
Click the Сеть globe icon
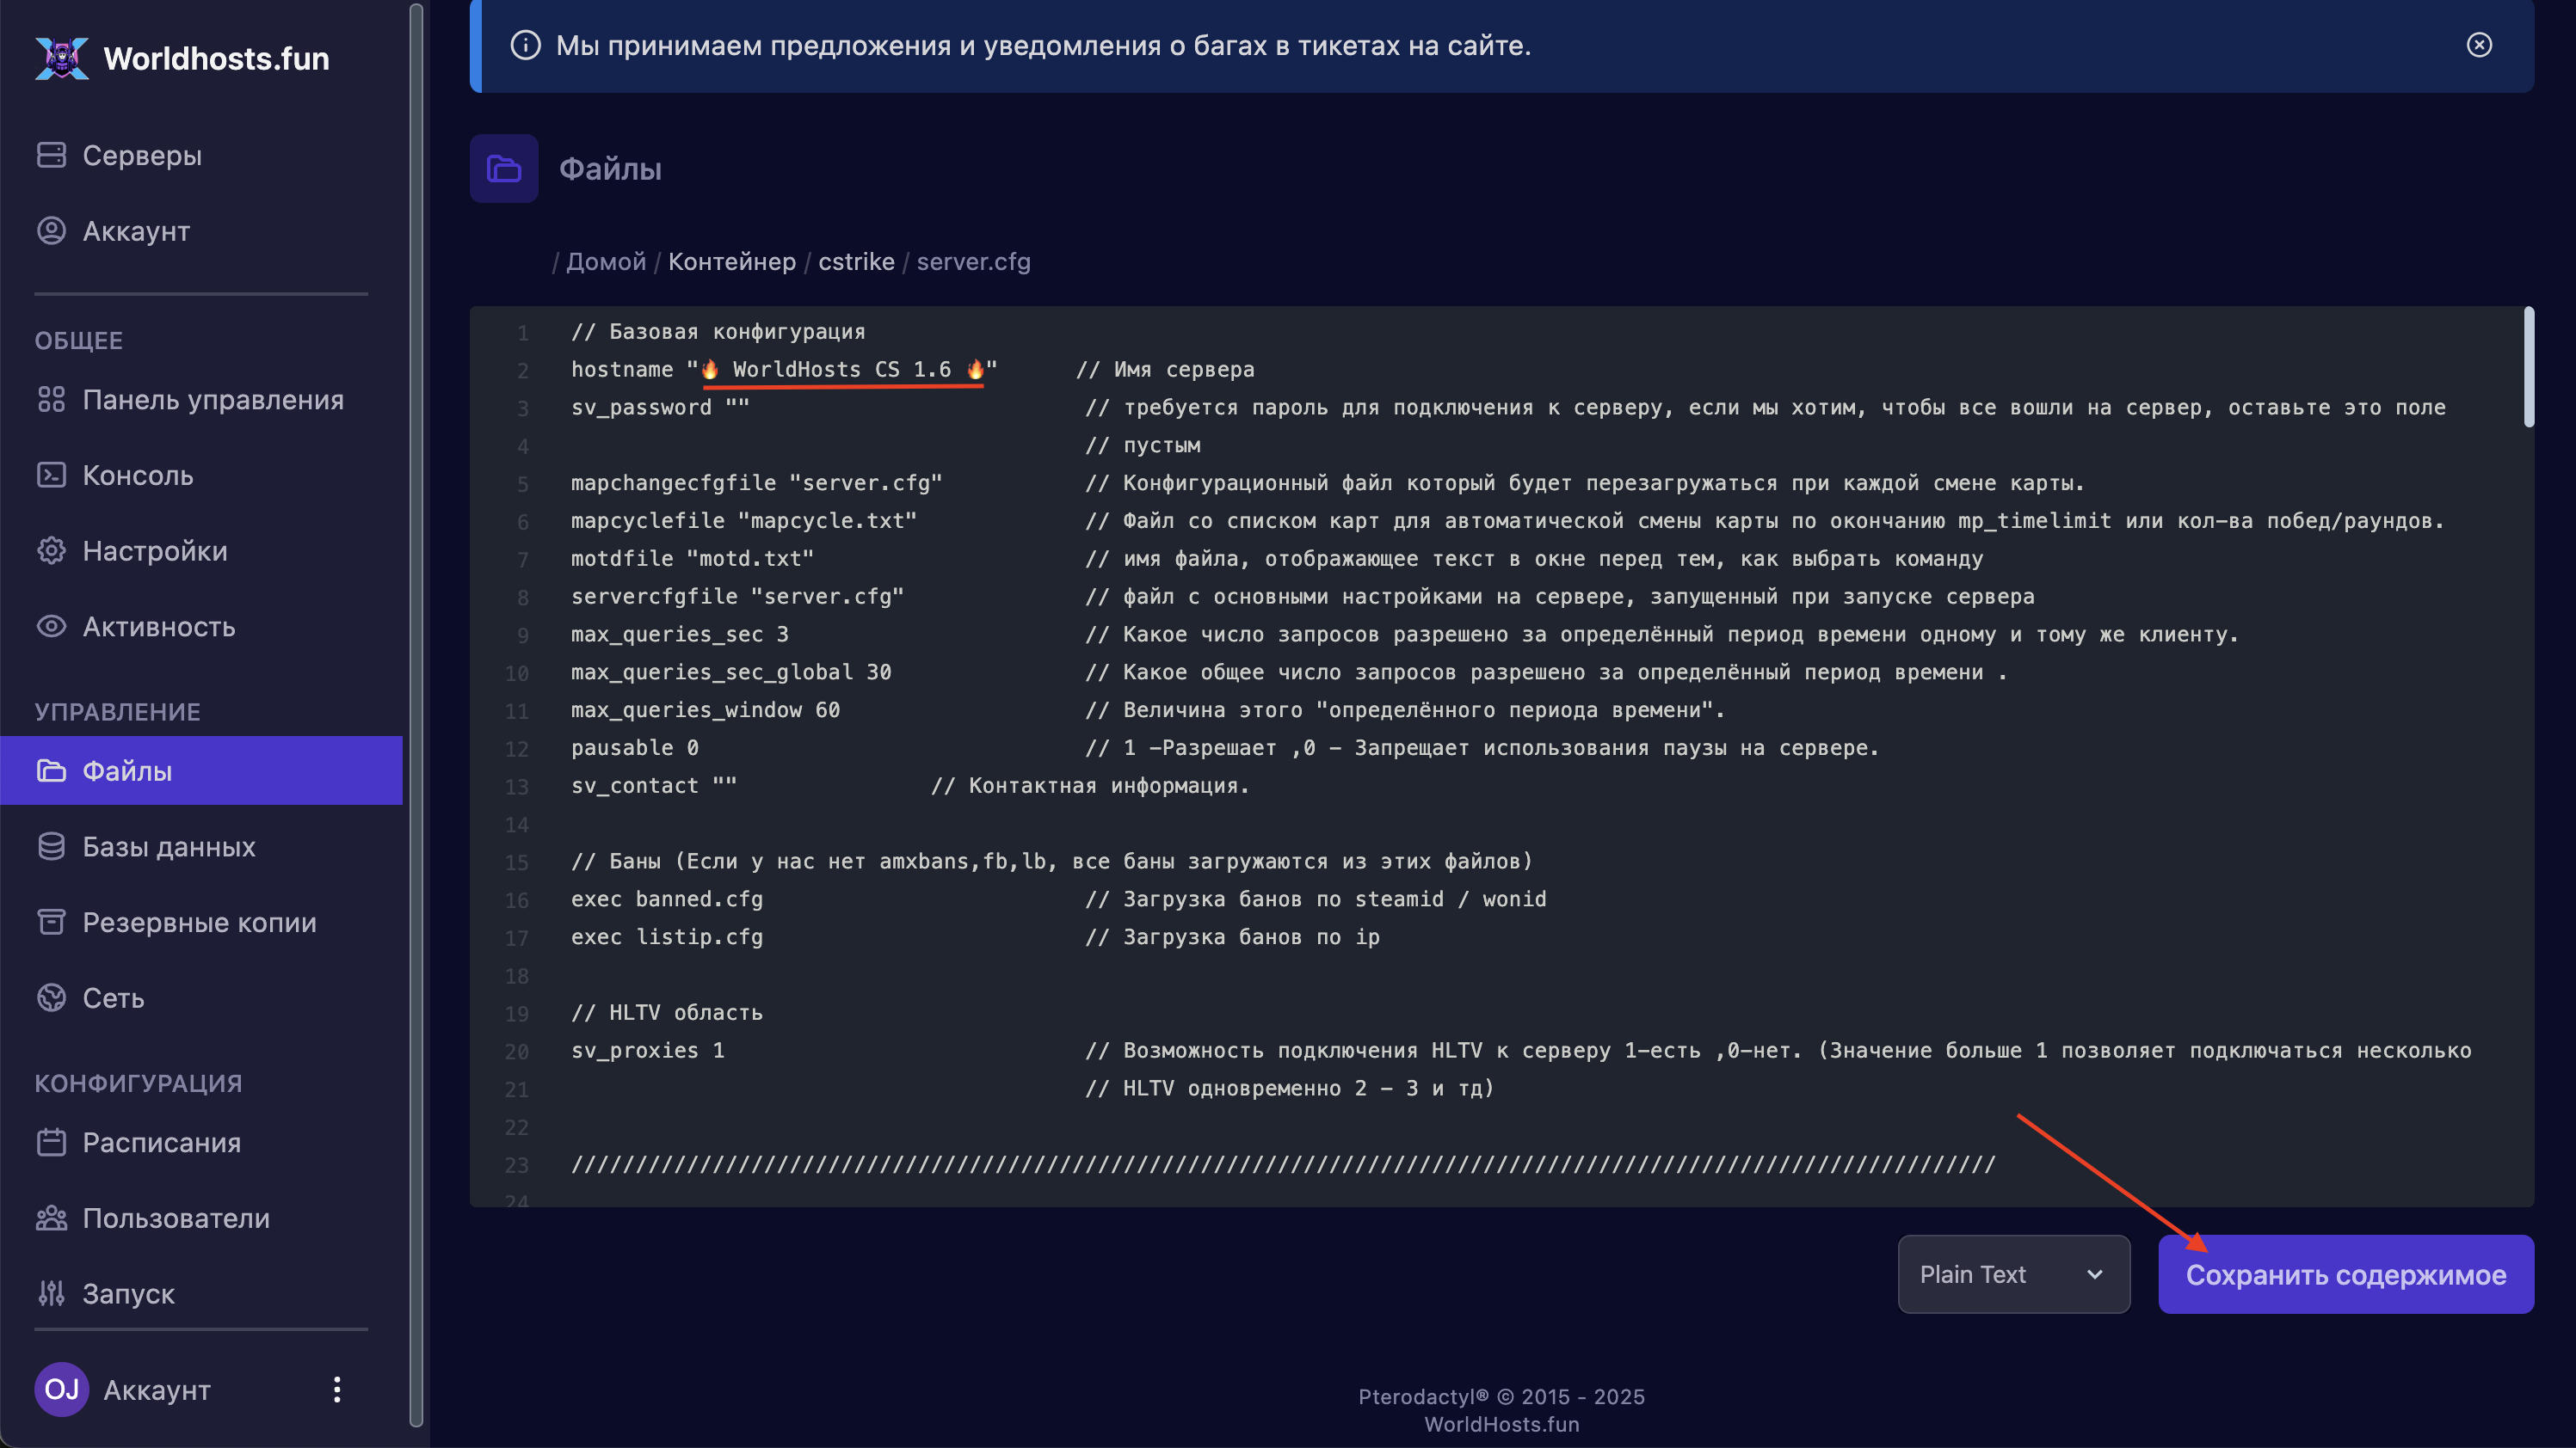(x=51, y=997)
